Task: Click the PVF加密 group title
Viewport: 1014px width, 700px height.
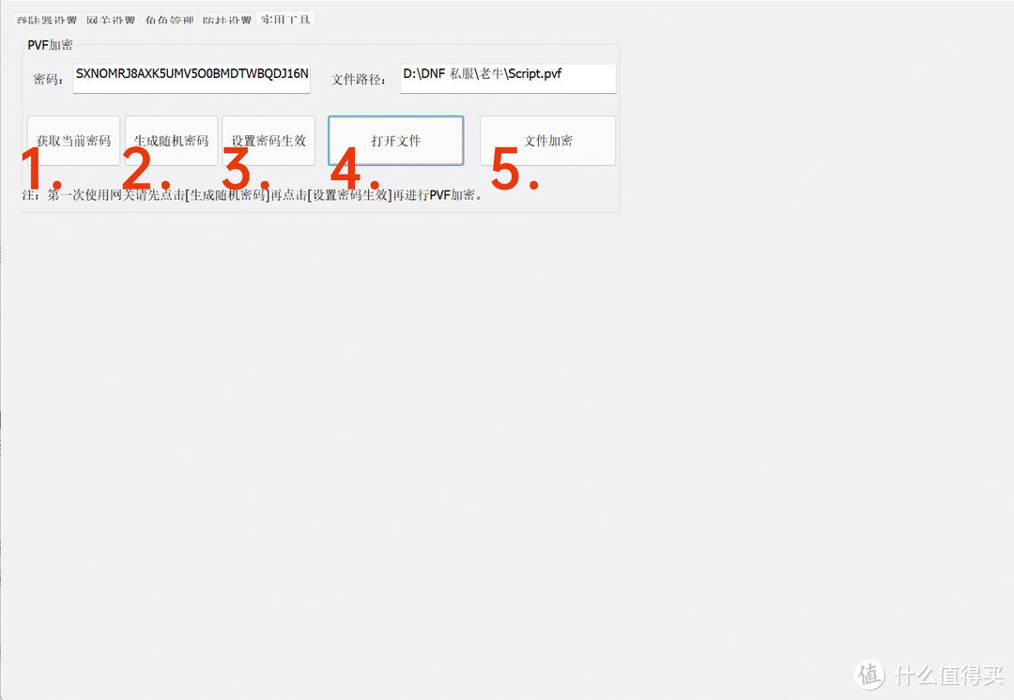Action: [50, 45]
